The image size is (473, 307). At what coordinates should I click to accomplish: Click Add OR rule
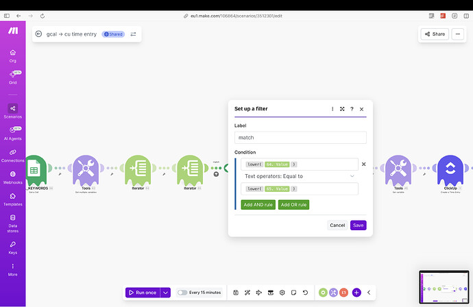pos(293,204)
